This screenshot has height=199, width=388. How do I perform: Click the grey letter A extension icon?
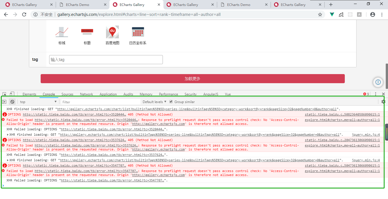[x=359, y=14]
